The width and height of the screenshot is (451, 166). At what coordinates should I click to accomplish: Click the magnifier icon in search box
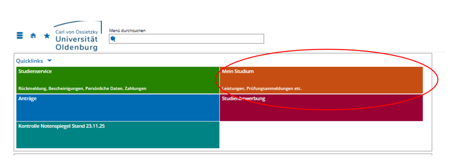tap(113, 39)
